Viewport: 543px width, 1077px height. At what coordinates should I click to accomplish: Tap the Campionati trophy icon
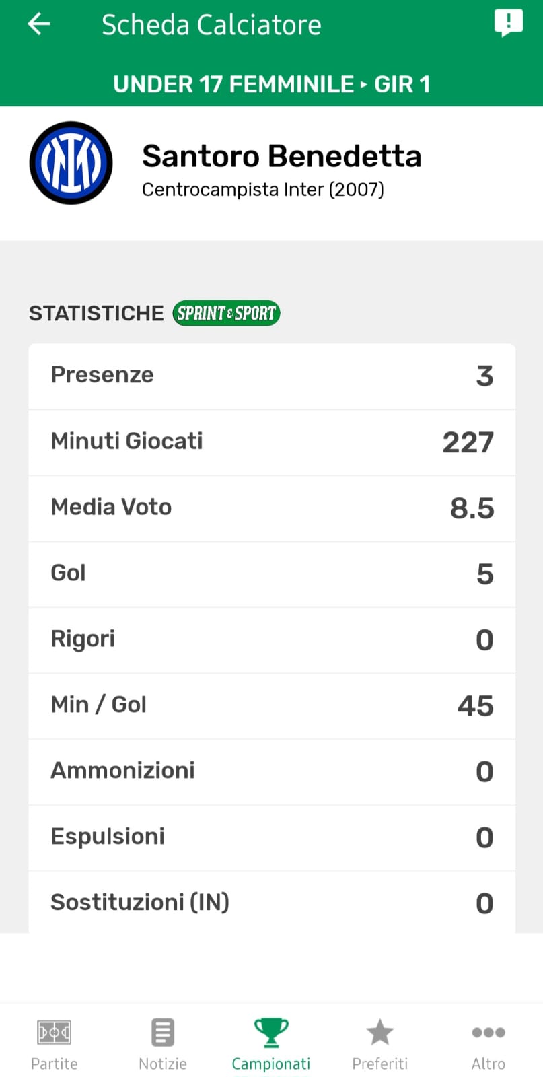pos(271,1032)
